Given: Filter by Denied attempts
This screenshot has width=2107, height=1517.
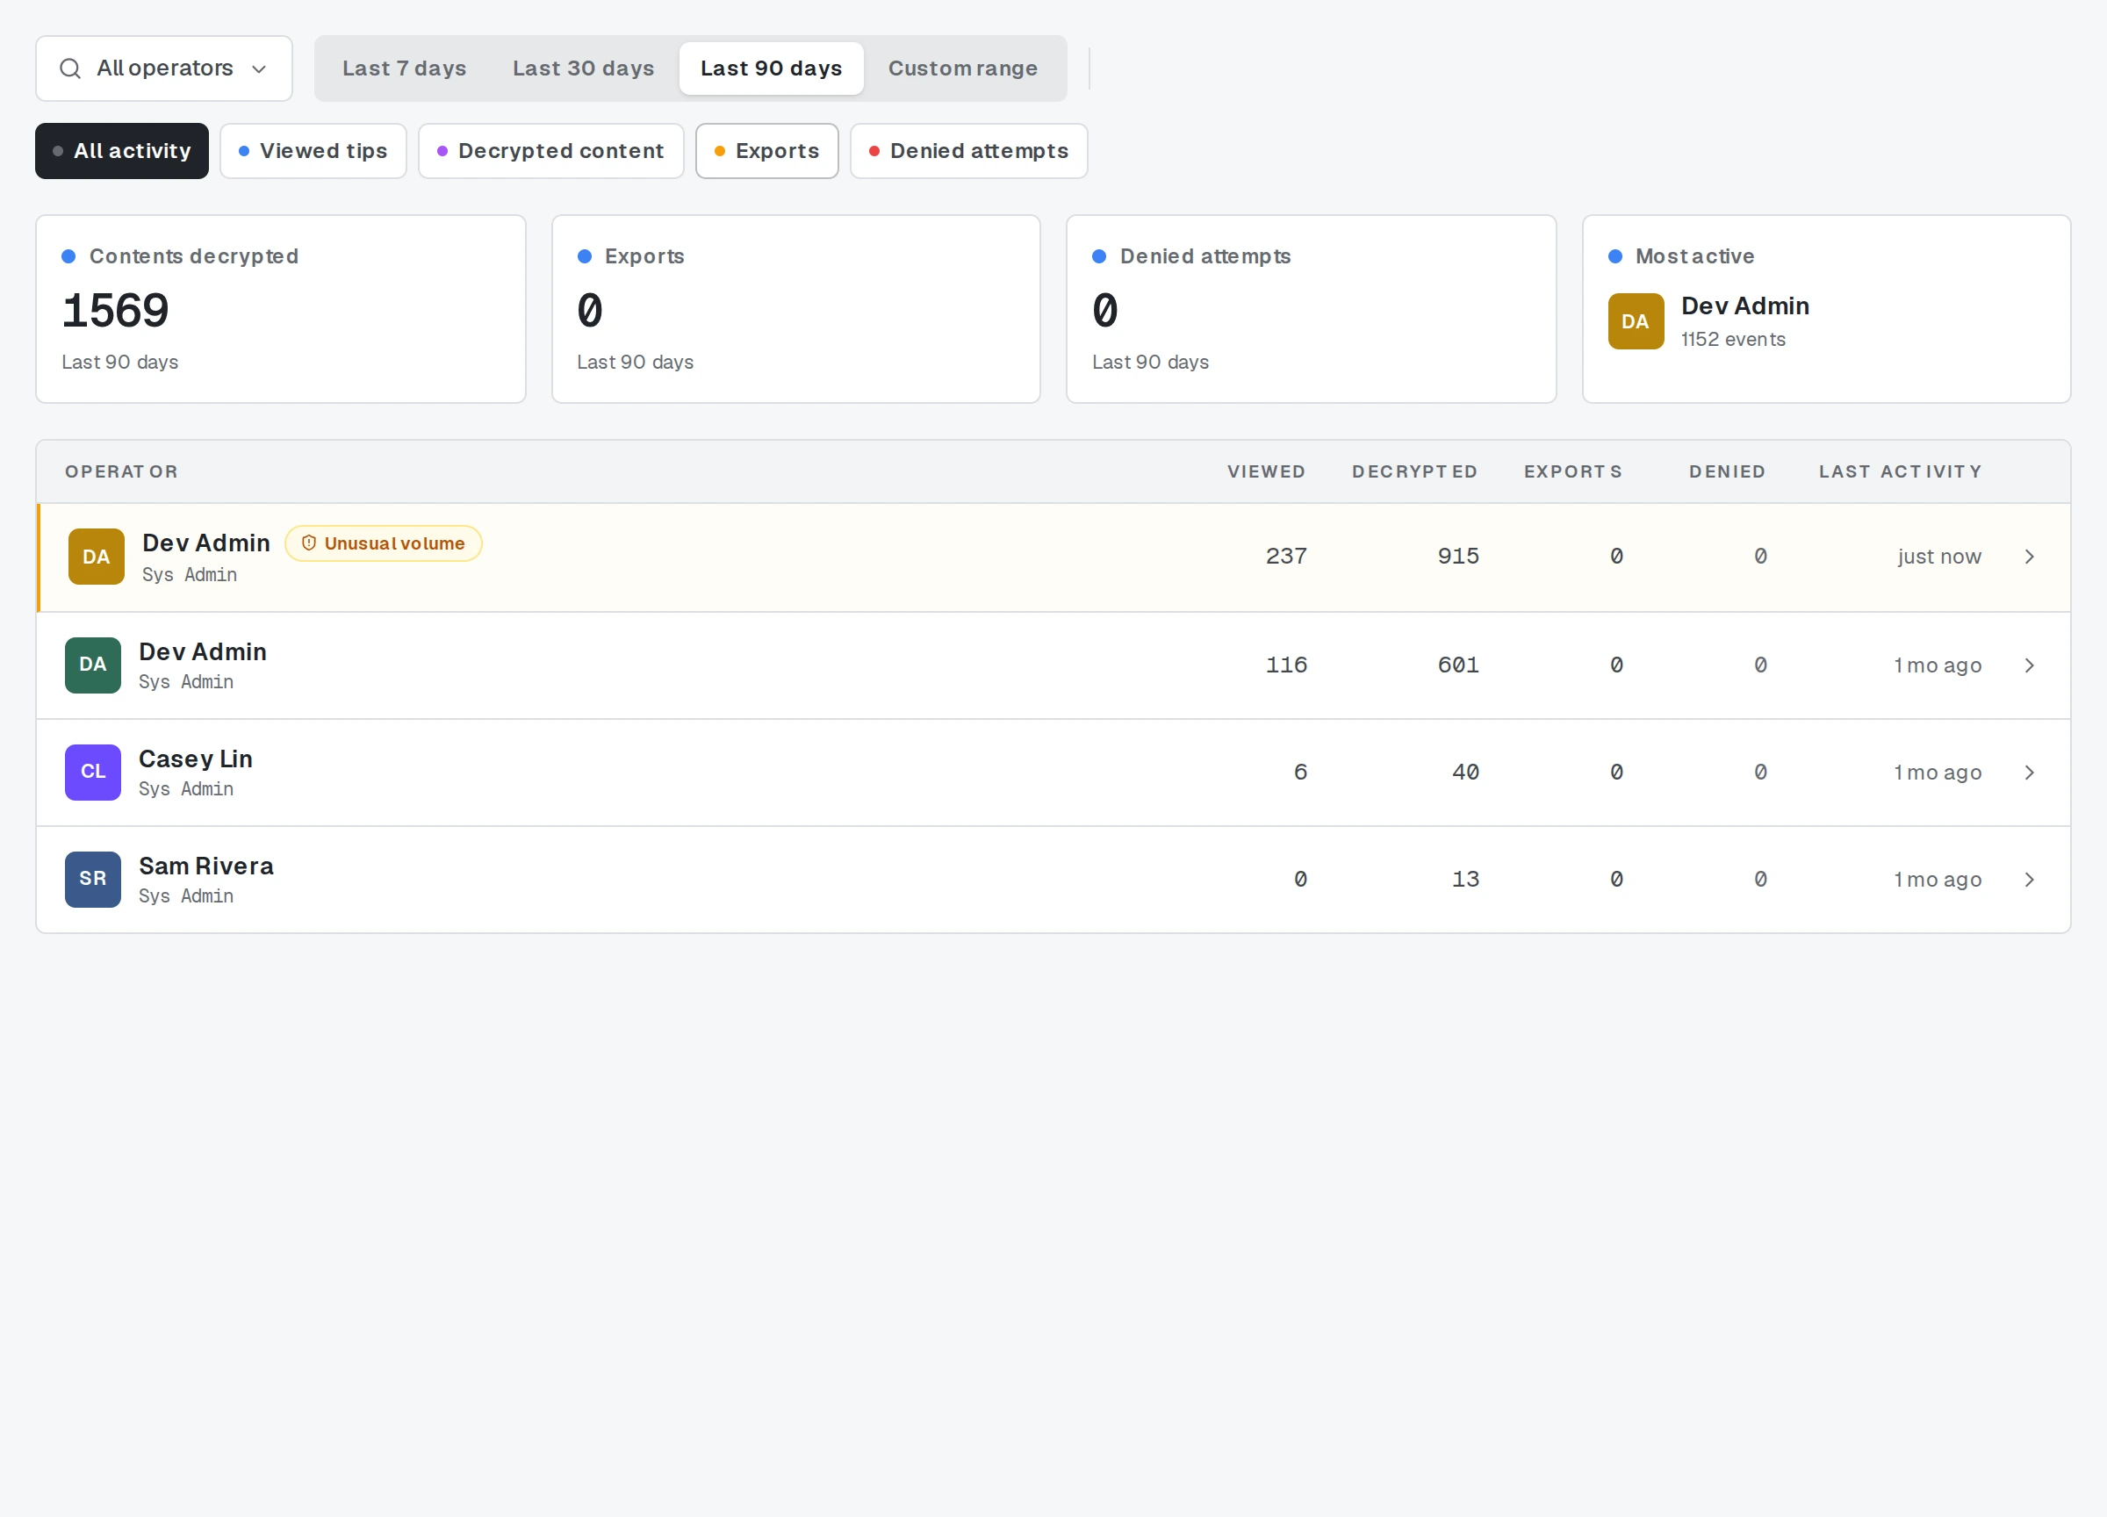Looking at the screenshot, I should [x=969, y=151].
